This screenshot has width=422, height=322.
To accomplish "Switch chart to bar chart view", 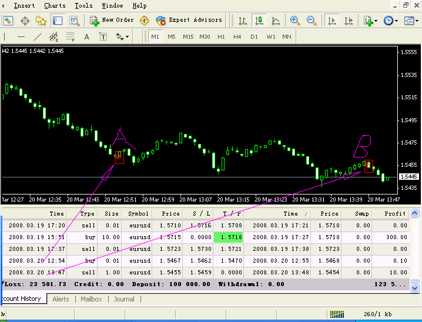I will (243, 20).
